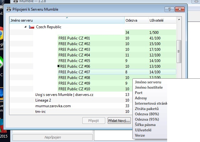200x142 pixels.
Task: Choose Port in context menu
Action: click(139, 93)
